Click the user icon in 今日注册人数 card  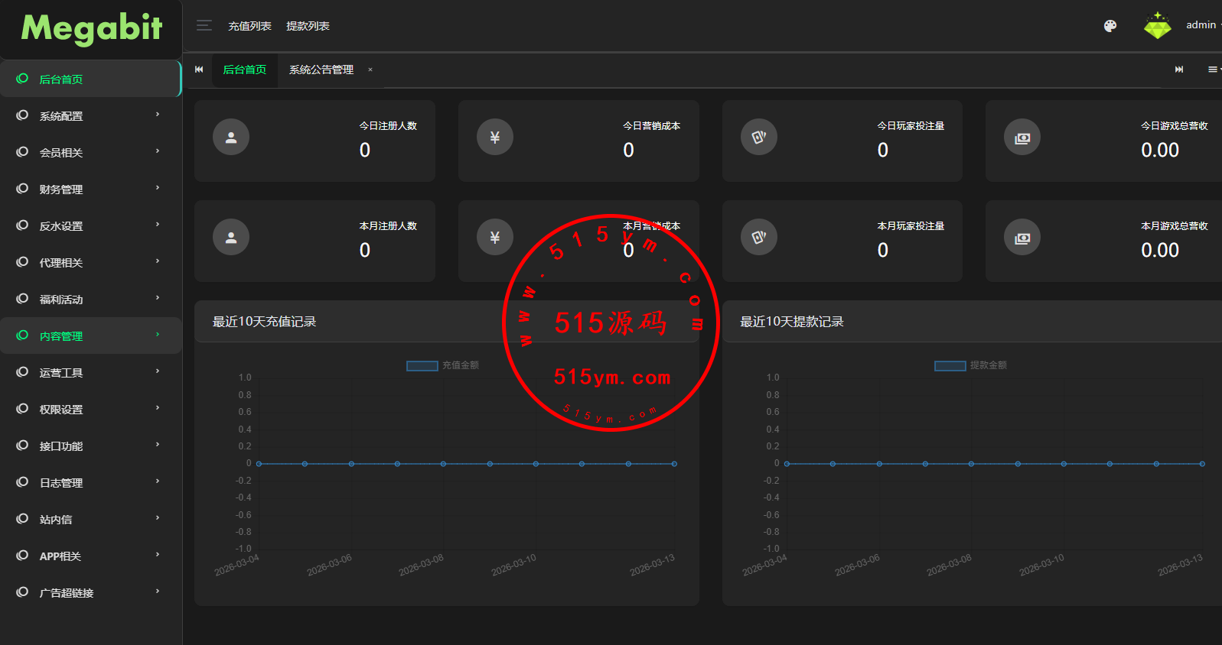pyautogui.click(x=231, y=138)
